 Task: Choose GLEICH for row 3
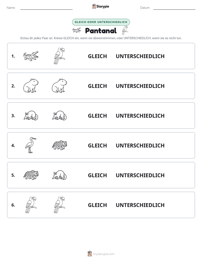click(97, 116)
